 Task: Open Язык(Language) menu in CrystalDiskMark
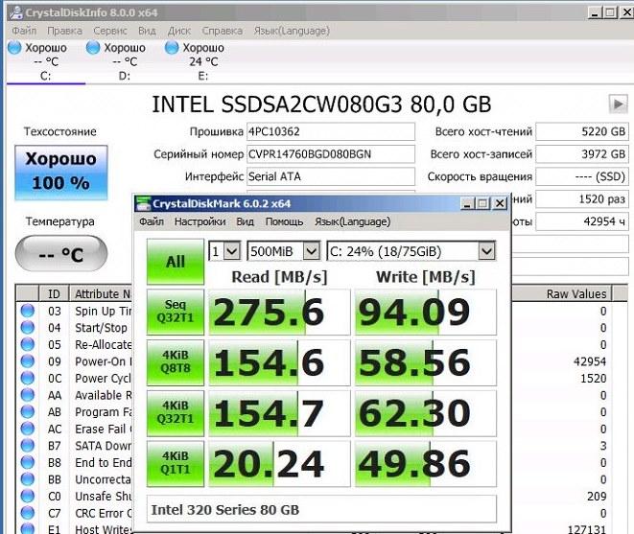click(352, 221)
